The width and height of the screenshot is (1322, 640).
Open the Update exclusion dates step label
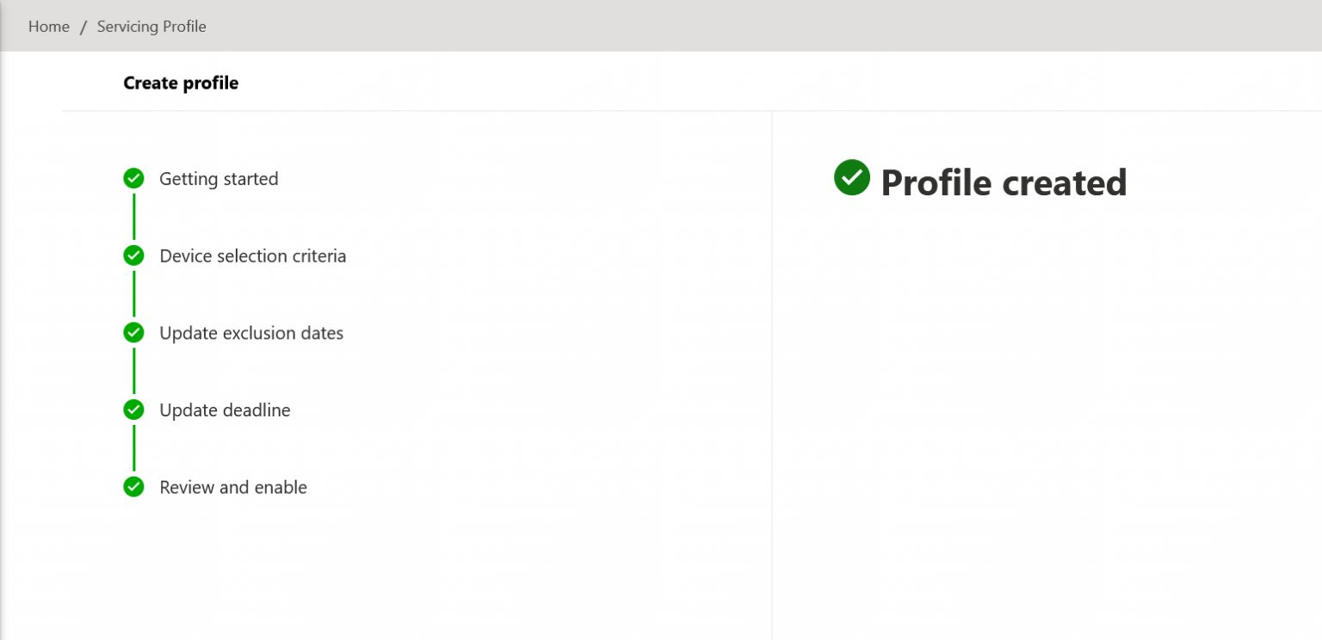[x=251, y=333]
